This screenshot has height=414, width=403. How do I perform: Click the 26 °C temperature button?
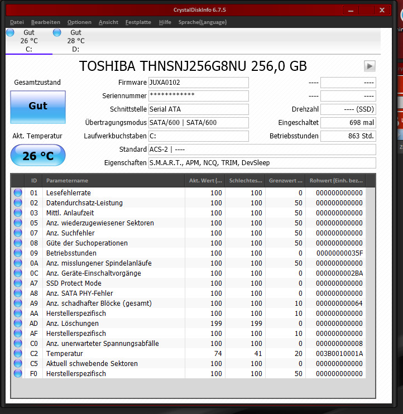click(x=38, y=155)
